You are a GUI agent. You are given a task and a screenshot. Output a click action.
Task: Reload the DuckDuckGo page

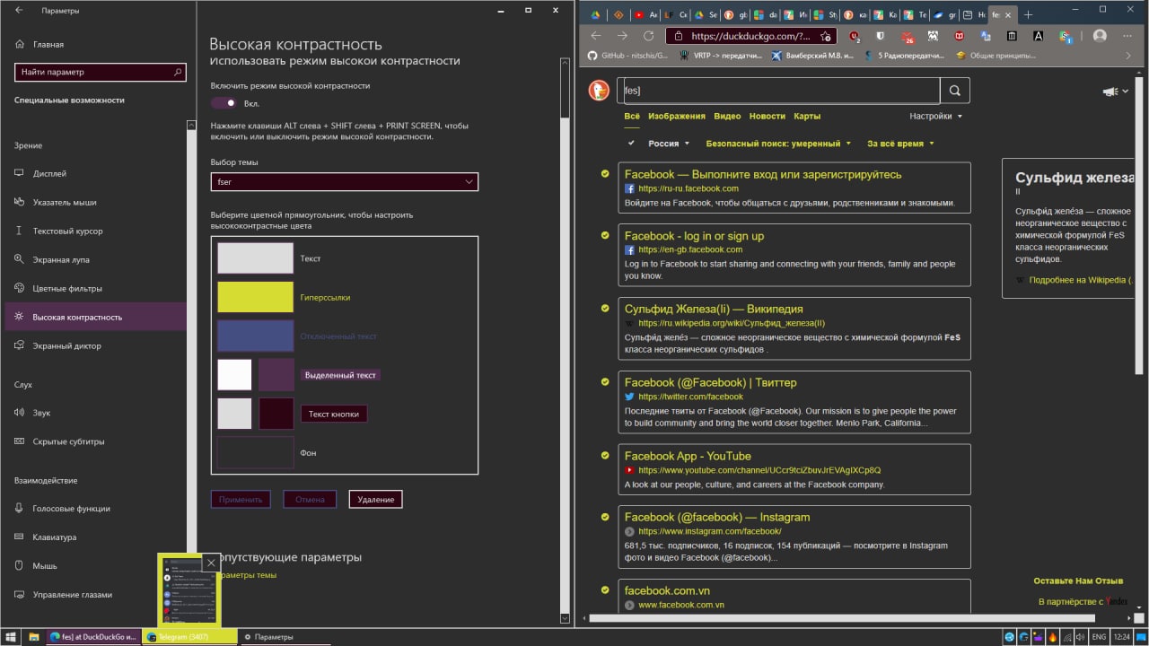(648, 36)
